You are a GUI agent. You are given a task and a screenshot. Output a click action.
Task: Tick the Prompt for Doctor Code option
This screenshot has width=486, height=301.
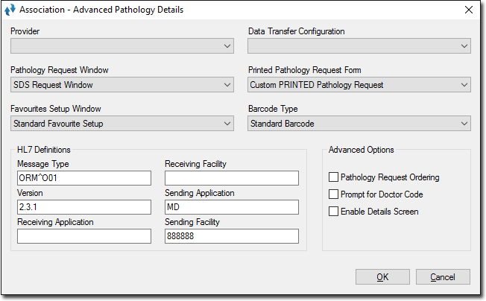pyautogui.click(x=333, y=194)
